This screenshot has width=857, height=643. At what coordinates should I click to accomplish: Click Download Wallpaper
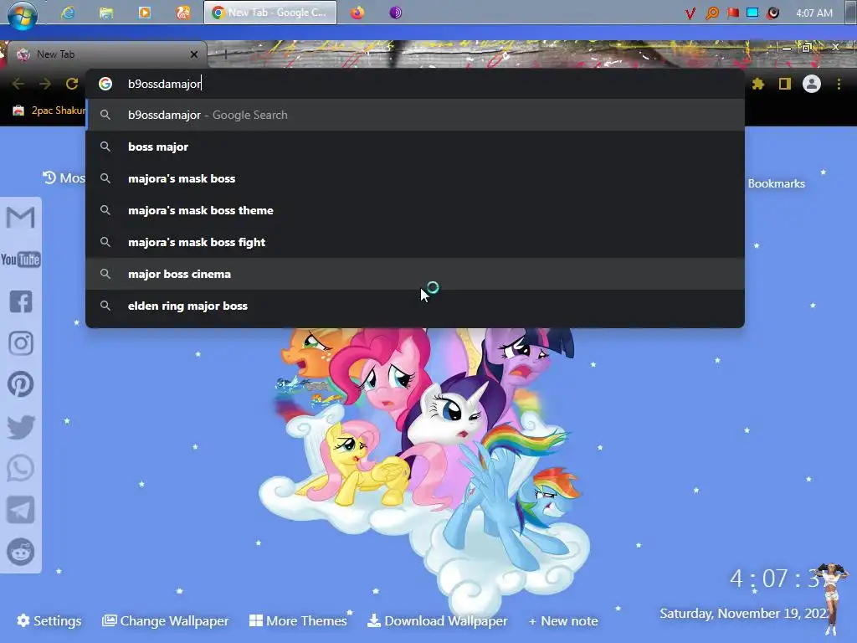[437, 620]
